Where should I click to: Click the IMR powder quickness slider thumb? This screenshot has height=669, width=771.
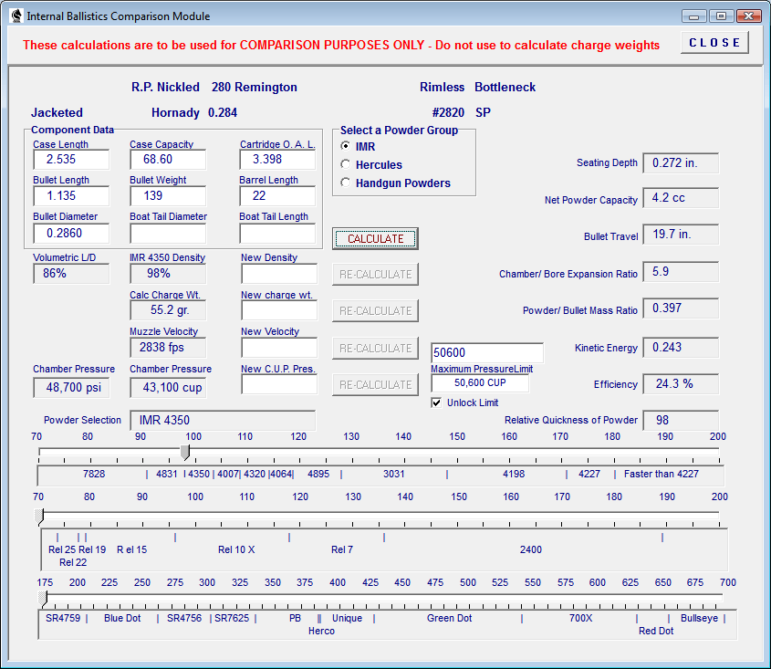pos(185,452)
